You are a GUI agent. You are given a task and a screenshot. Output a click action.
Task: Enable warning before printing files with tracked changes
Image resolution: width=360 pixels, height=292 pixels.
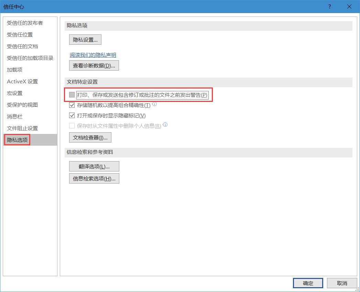[71, 95]
